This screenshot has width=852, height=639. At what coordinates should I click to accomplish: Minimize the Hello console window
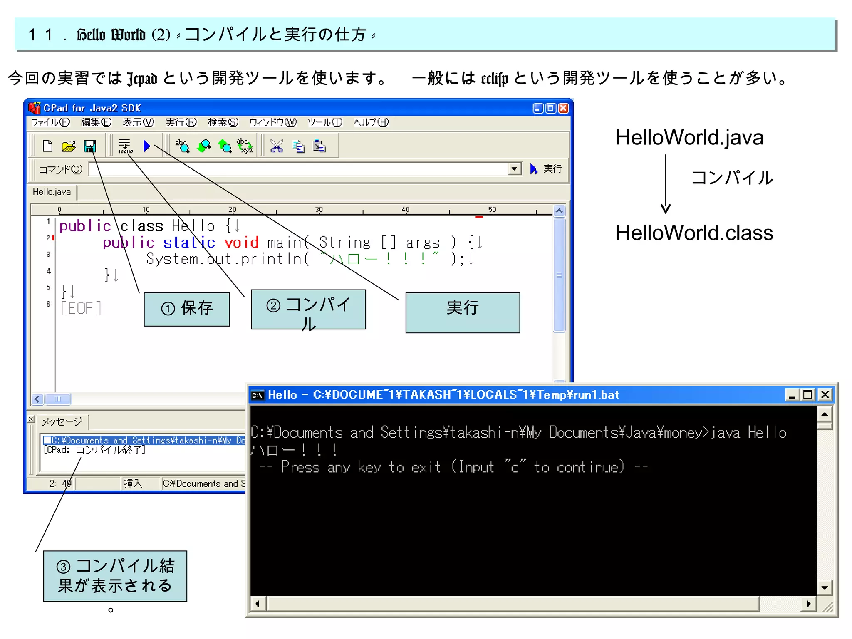(792, 394)
